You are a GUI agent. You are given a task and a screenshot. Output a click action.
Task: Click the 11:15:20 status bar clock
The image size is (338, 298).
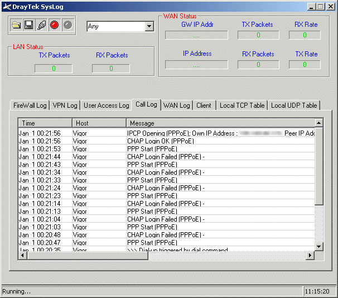coord(317,291)
